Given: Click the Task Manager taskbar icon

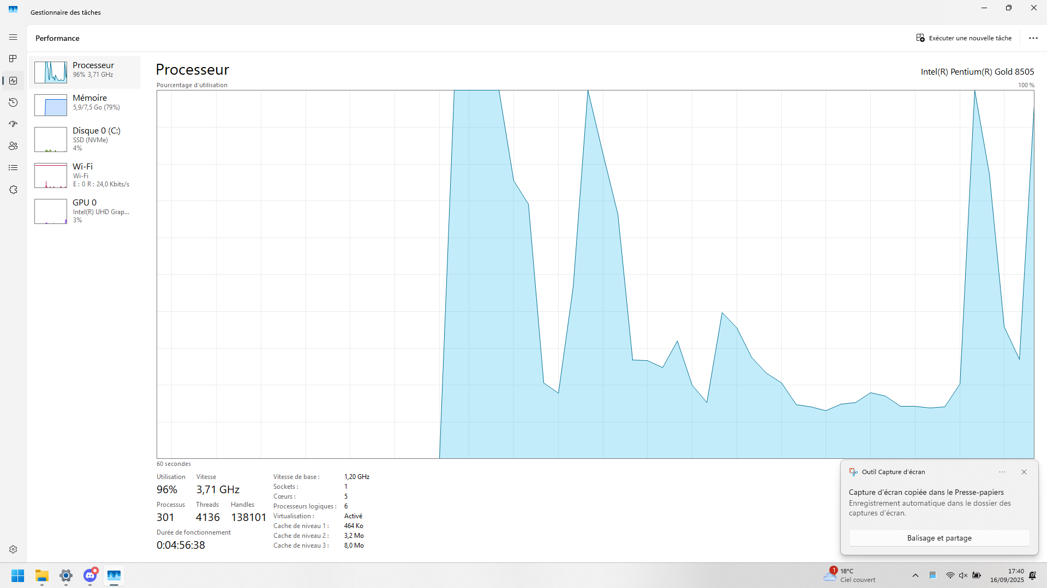Looking at the screenshot, I should (x=114, y=575).
